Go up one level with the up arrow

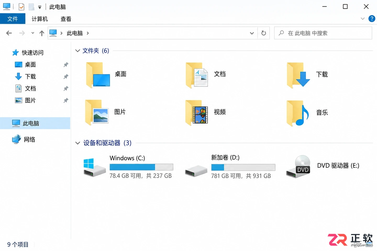(42, 33)
